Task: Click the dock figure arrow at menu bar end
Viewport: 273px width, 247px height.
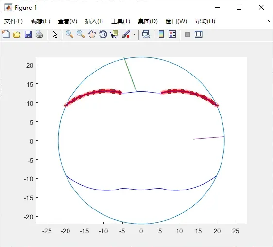Action: click(268, 21)
